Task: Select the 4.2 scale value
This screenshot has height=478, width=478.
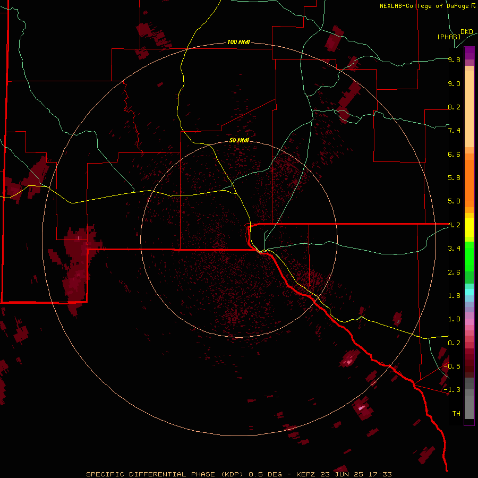Action: point(454,225)
